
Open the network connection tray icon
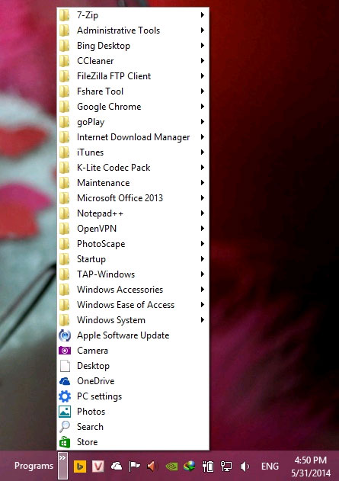tap(226, 467)
